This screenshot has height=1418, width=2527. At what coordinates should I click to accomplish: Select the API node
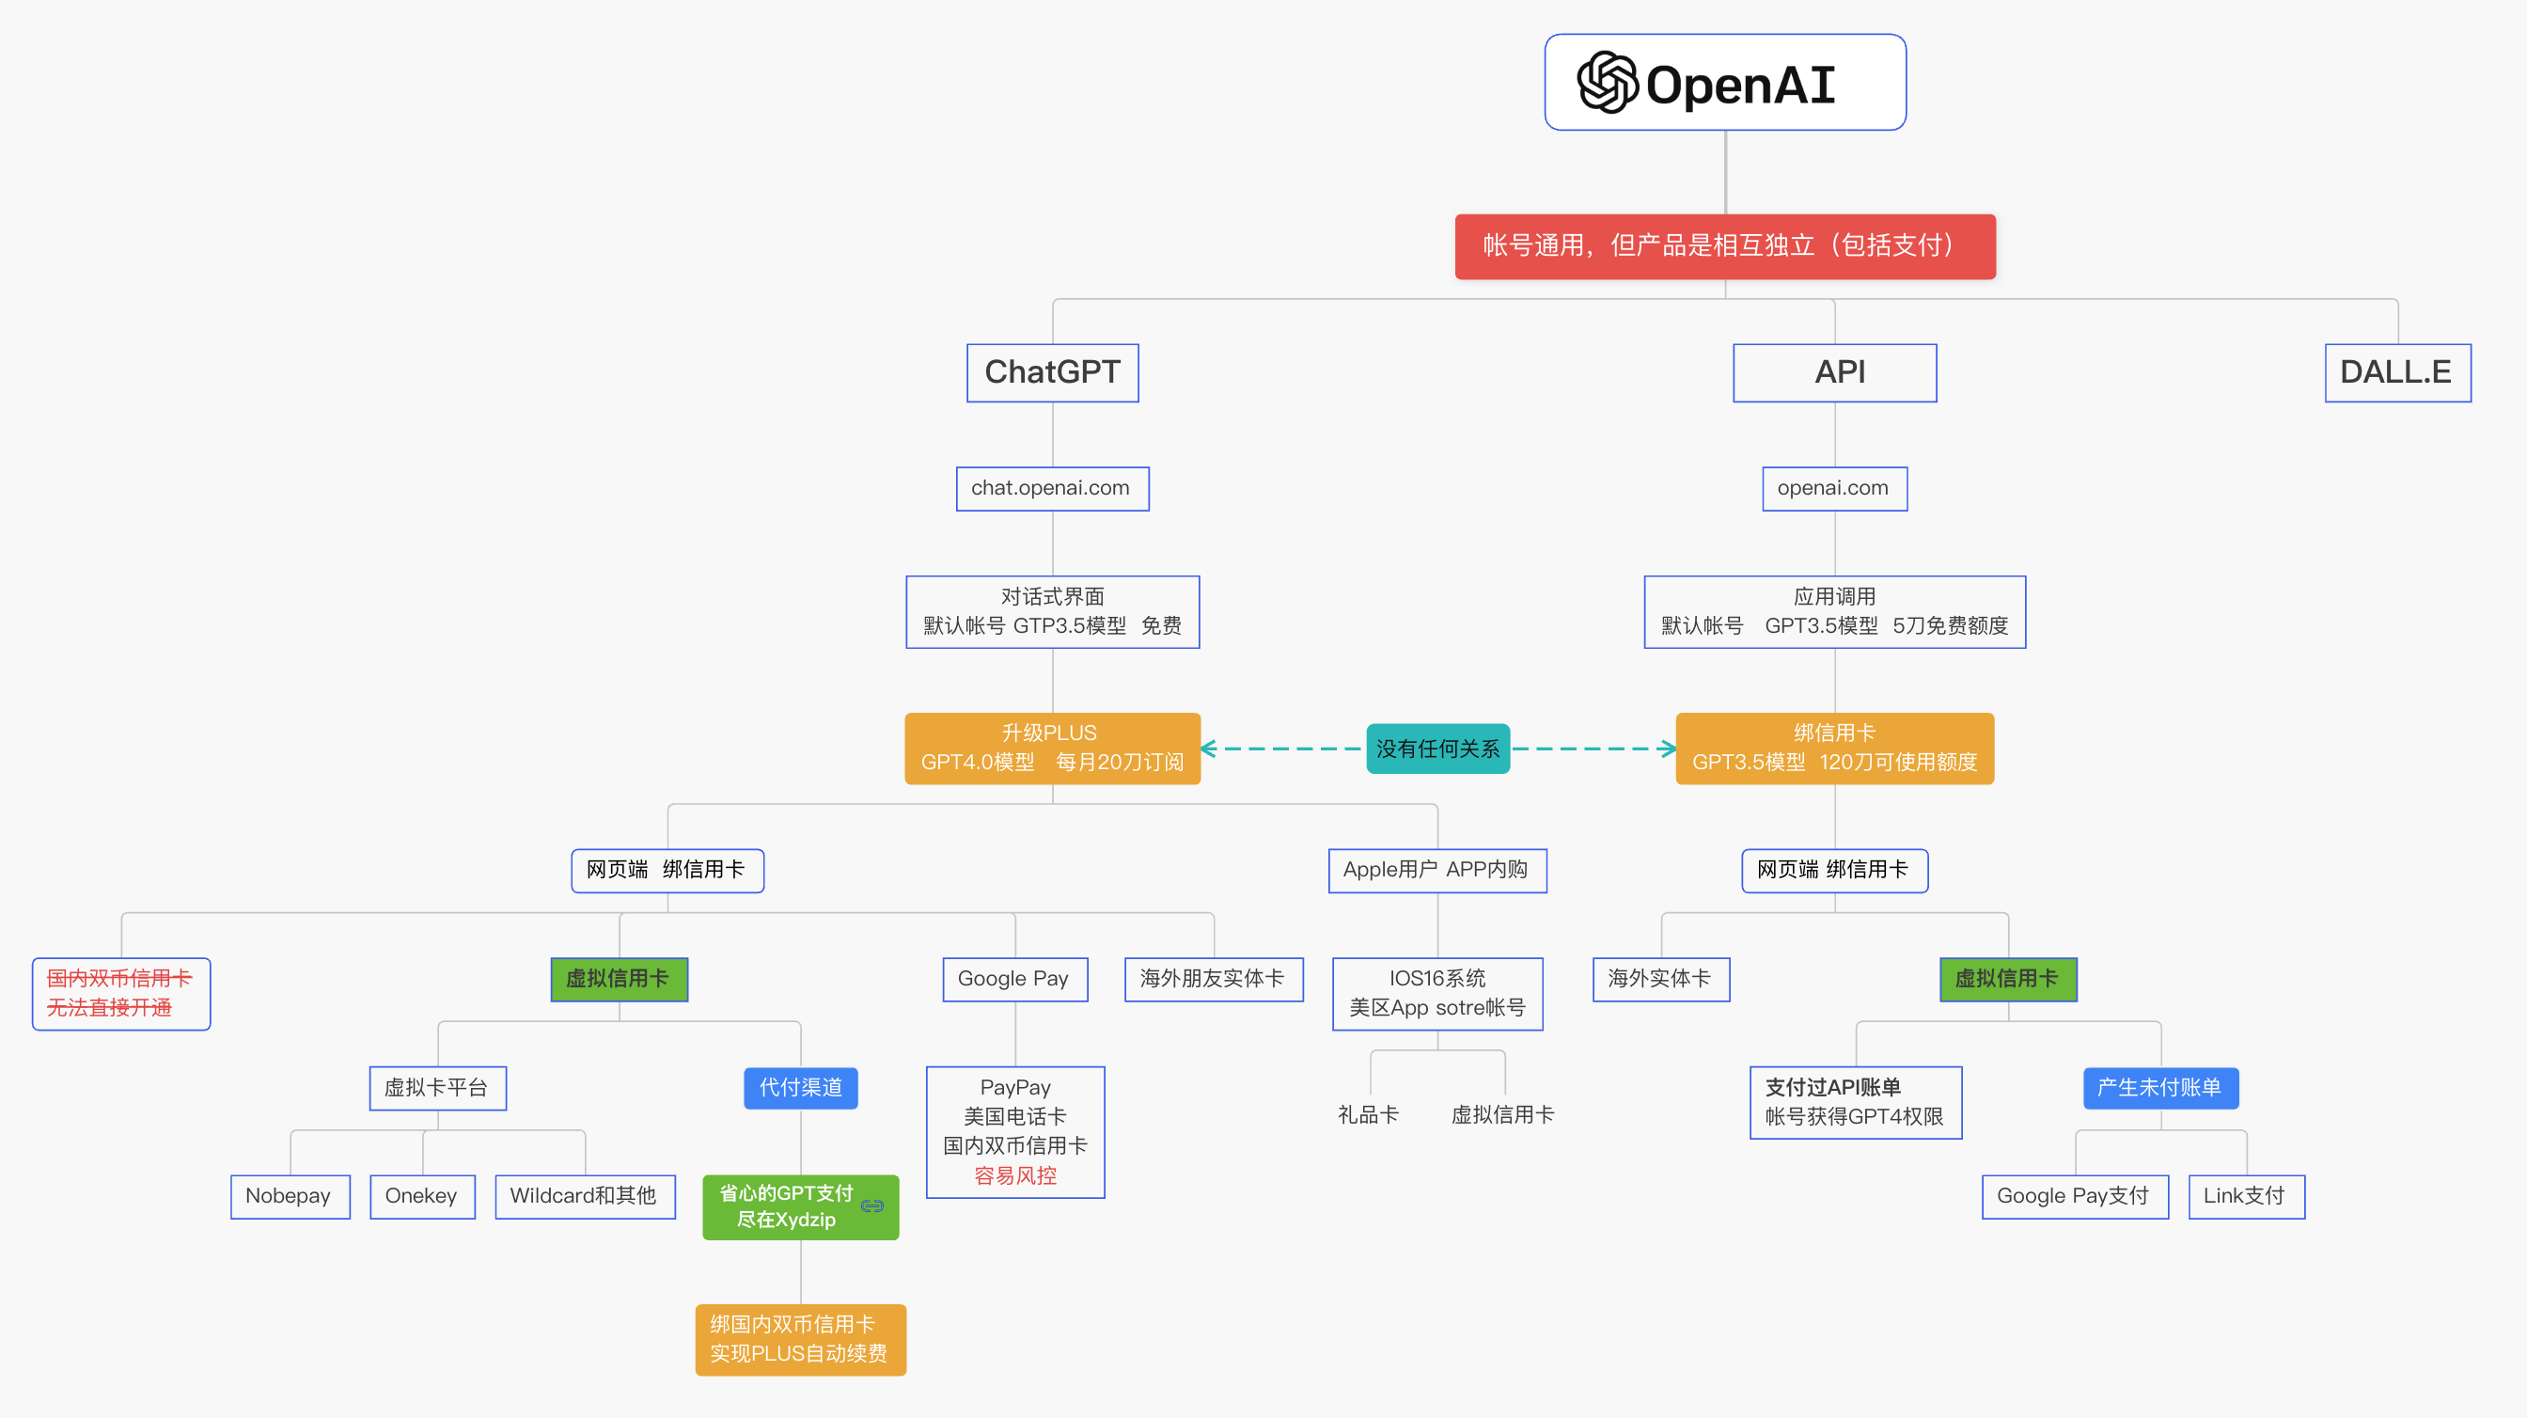(x=1834, y=372)
